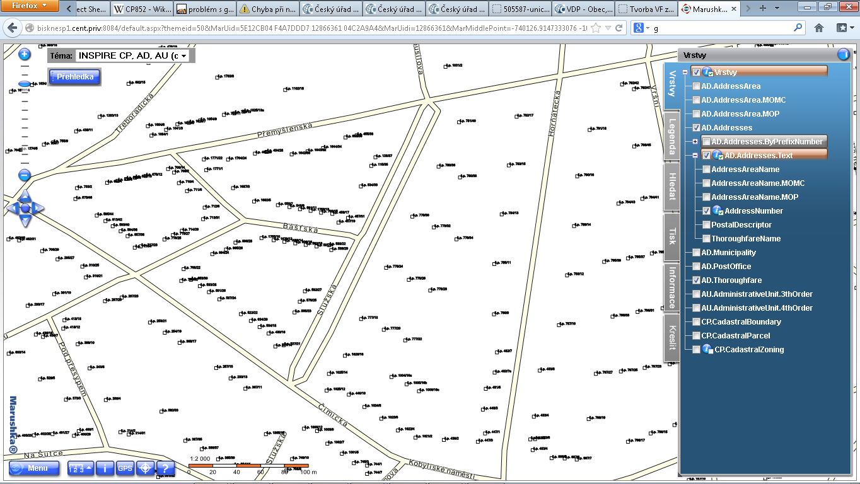Click the blue round icon in Vrstvy header
The image size is (860, 484).
click(x=844, y=55)
